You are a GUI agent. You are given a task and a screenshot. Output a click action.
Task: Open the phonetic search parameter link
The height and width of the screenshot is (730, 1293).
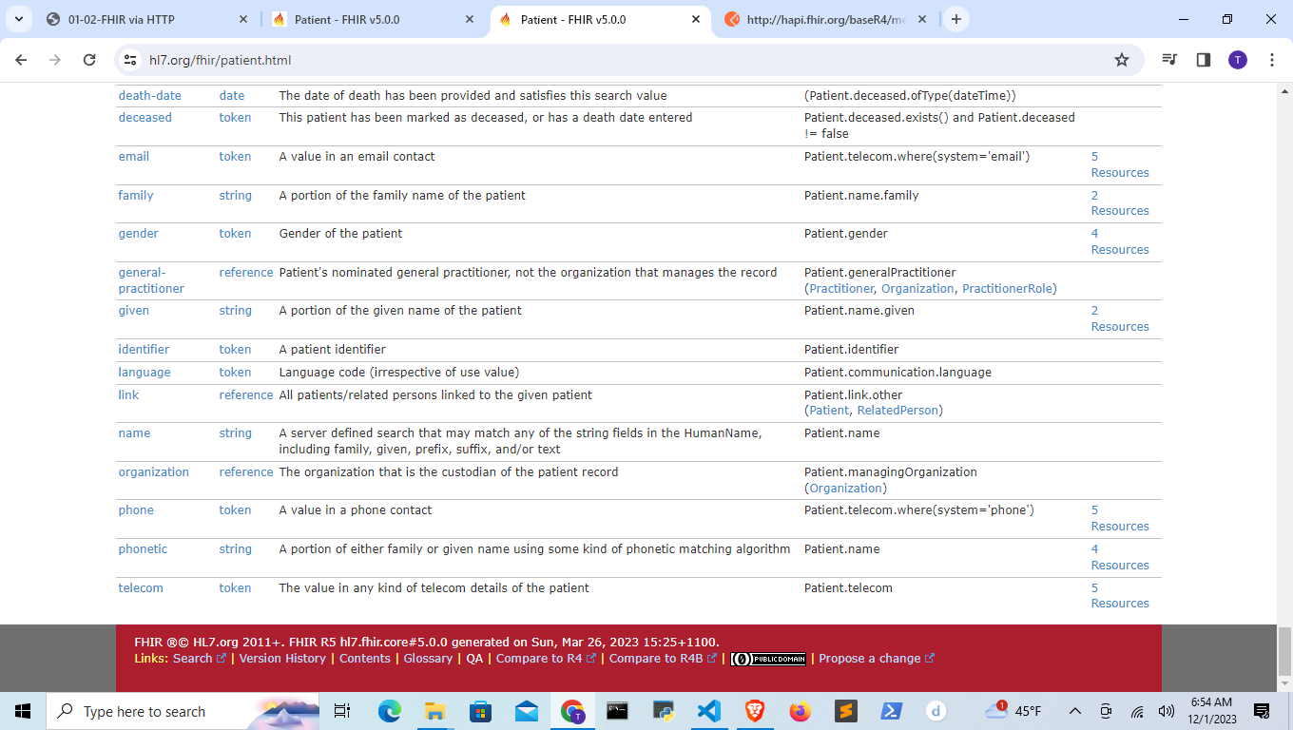[x=143, y=548]
